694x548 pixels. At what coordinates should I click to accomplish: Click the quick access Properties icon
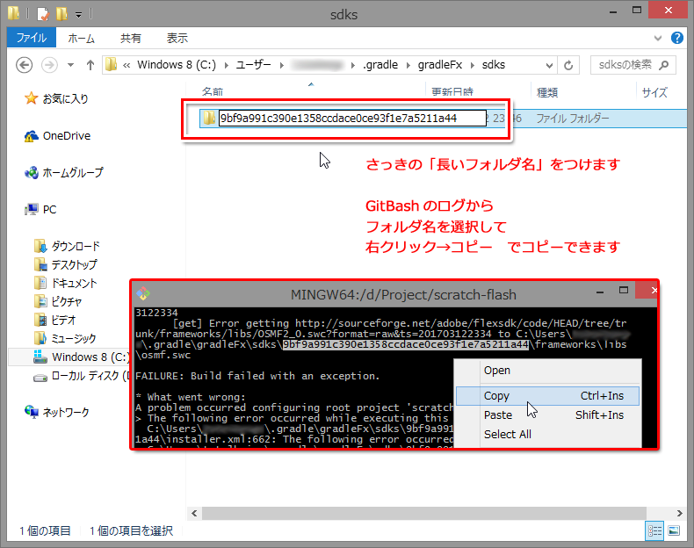43,14
